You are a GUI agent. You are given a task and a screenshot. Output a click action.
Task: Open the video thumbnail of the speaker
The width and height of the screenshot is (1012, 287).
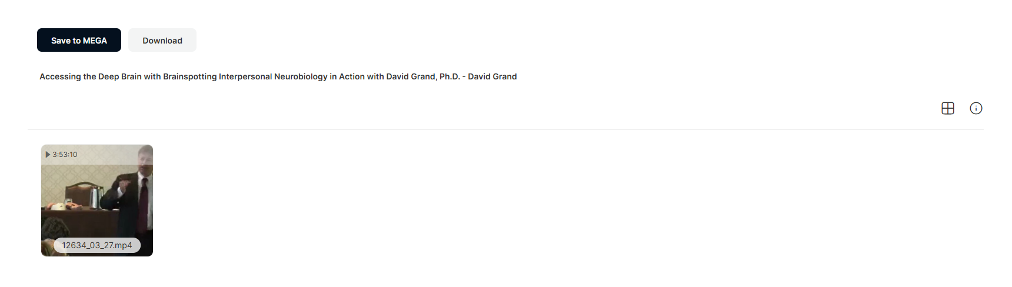click(x=97, y=201)
